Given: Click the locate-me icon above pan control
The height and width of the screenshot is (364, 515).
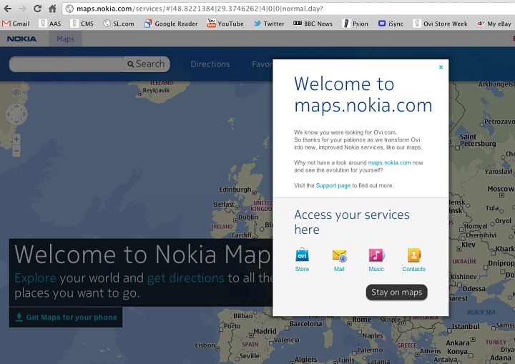Looking at the screenshot, I should click(16, 93).
